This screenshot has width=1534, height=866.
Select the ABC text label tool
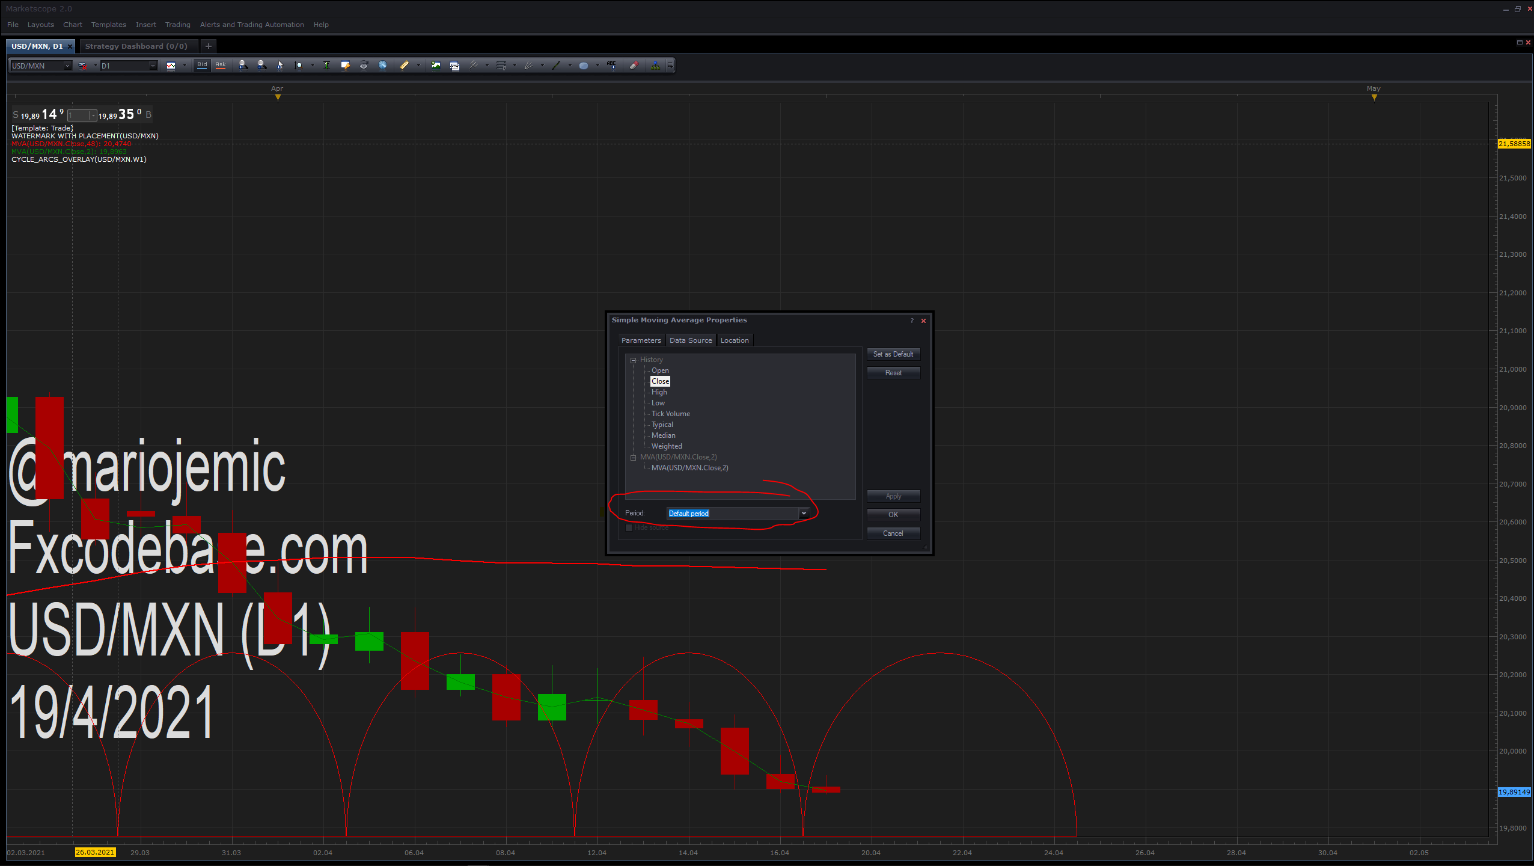611,66
